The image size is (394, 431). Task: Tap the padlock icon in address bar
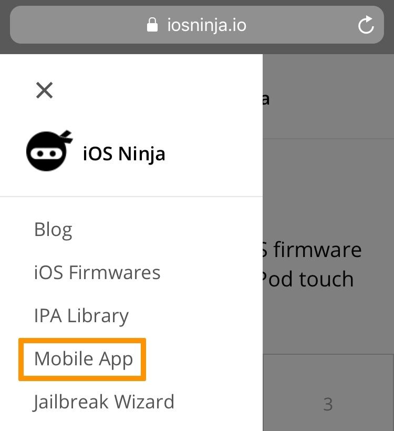(x=152, y=25)
